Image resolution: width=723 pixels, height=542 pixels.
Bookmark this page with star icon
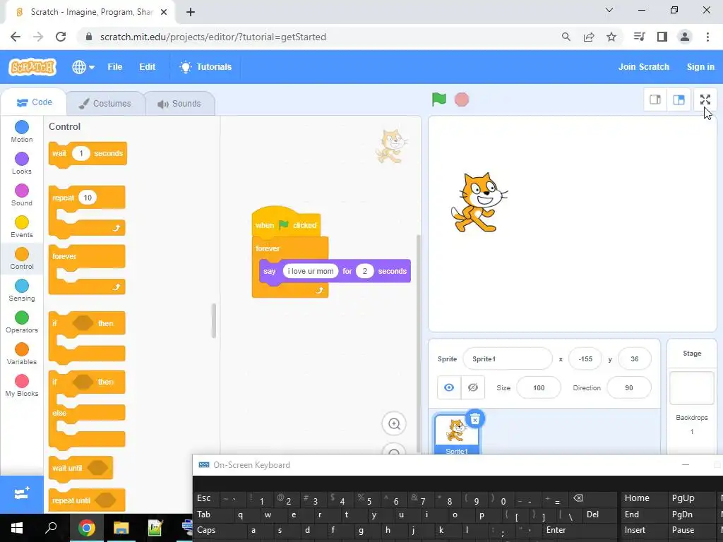(611, 37)
